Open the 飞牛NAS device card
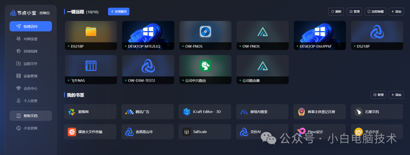The image size is (410, 155). tap(91, 70)
